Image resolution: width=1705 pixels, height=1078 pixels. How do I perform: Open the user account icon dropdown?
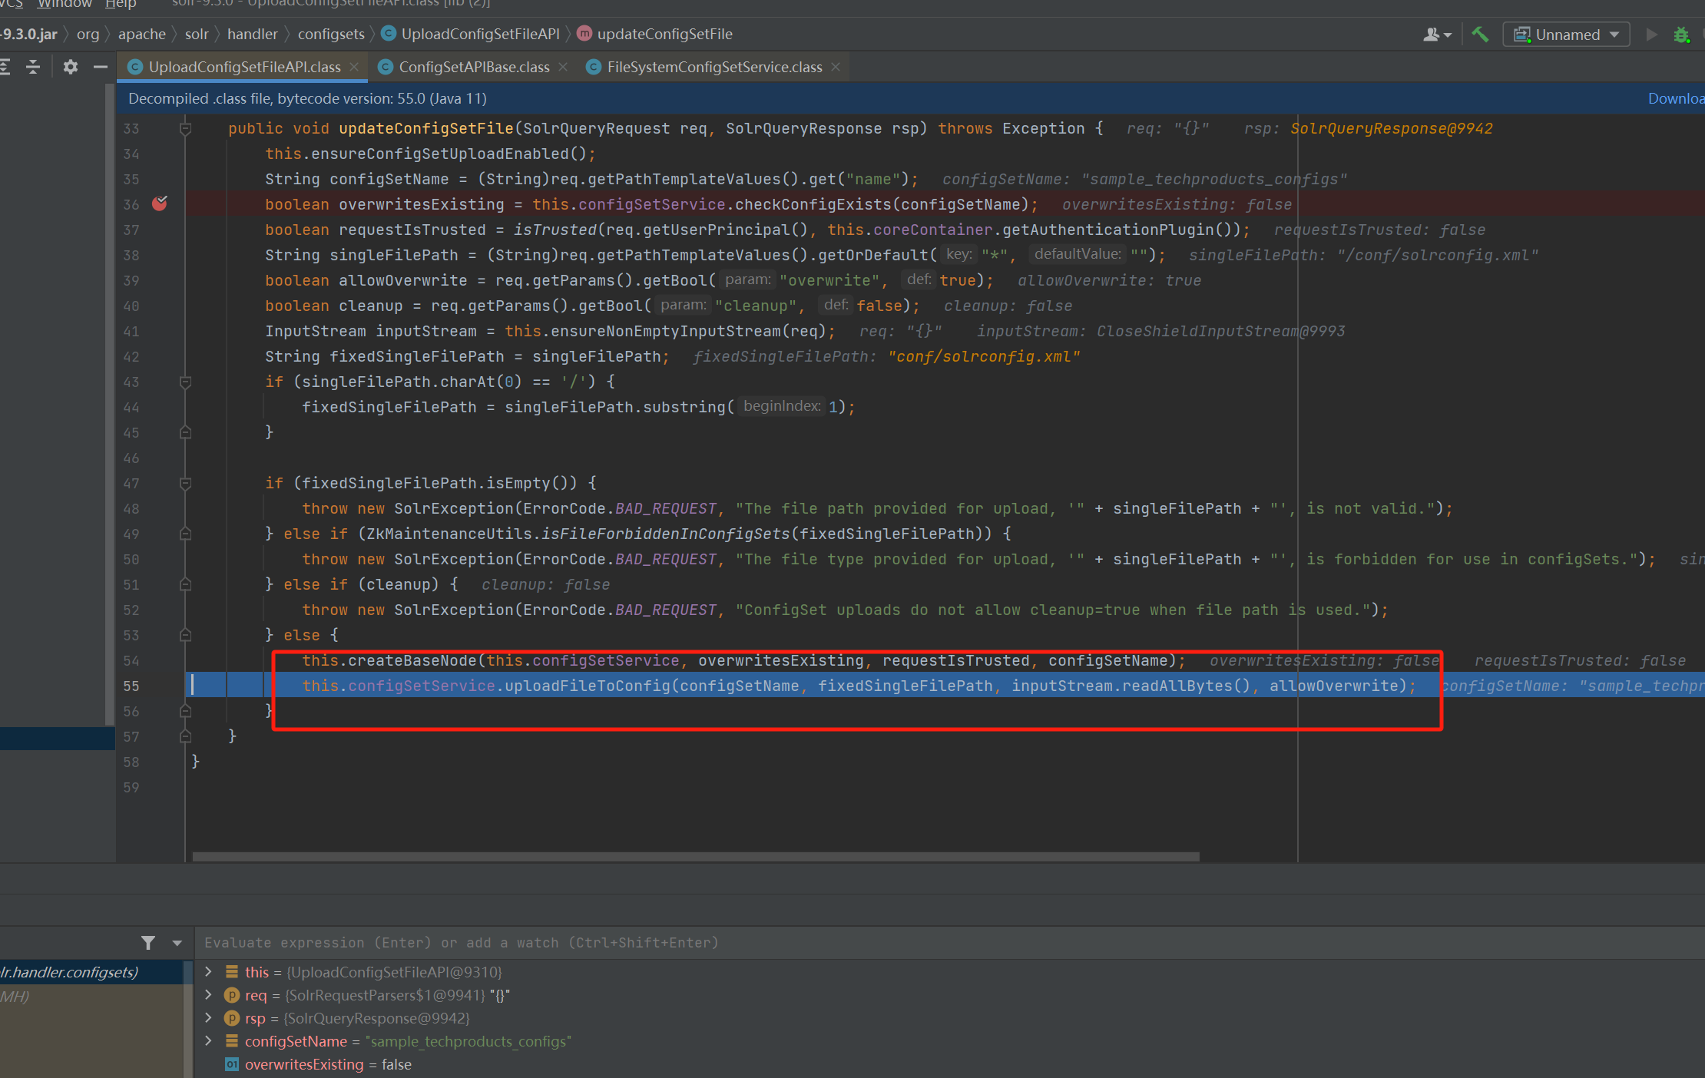(1437, 35)
